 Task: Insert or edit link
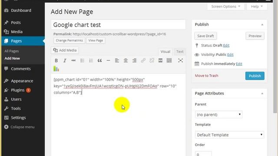(143, 61)
